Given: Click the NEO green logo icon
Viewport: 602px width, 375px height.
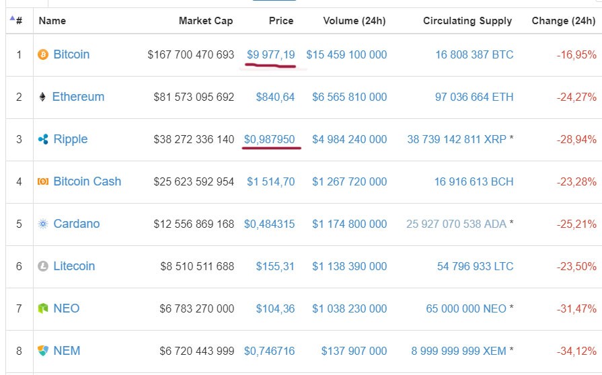Looking at the screenshot, I should [x=43, y=308].
